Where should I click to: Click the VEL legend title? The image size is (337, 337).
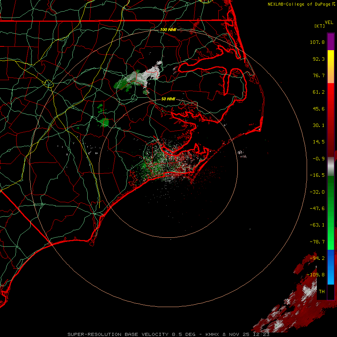point(329,22)
